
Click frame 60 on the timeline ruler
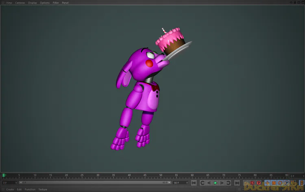192,175
